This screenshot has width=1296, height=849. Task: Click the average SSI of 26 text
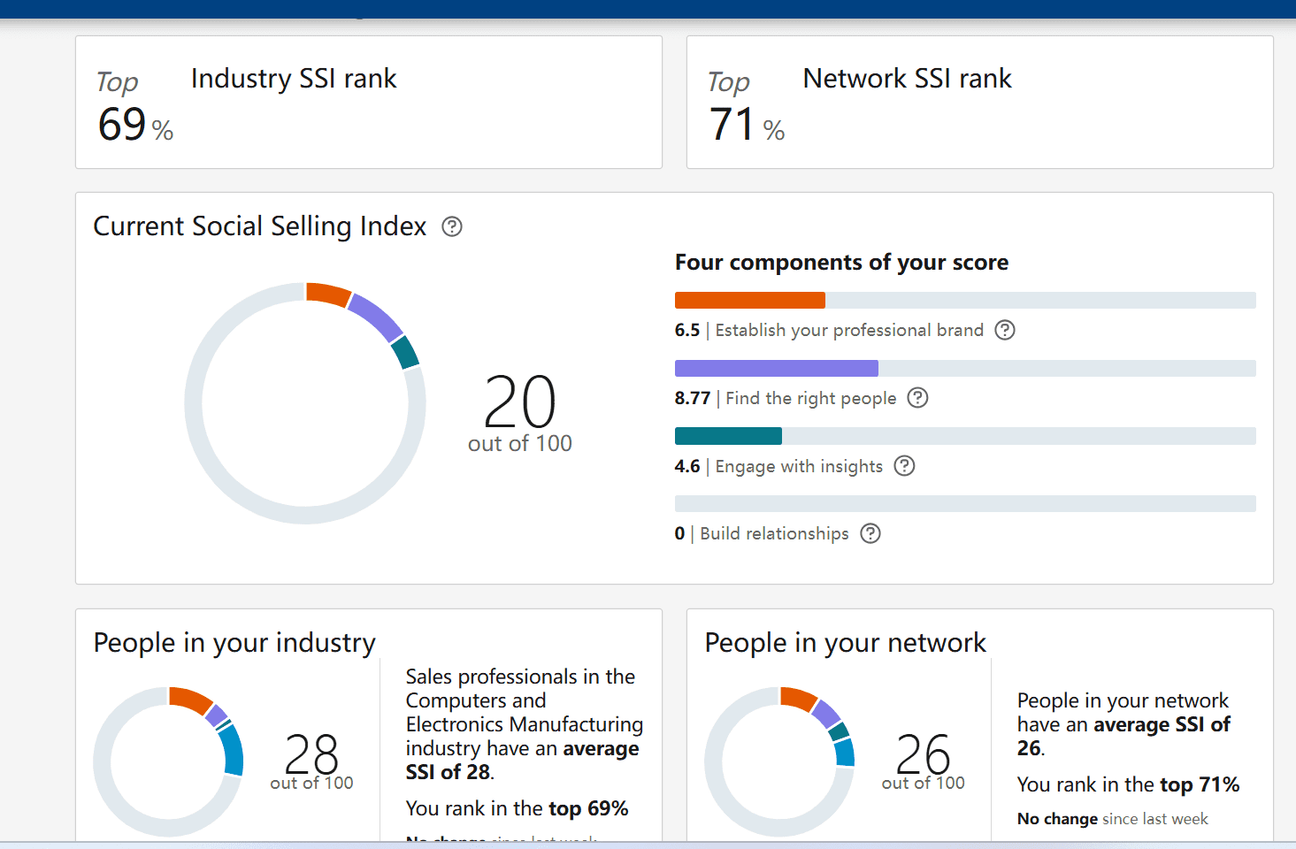point(1123,736)
